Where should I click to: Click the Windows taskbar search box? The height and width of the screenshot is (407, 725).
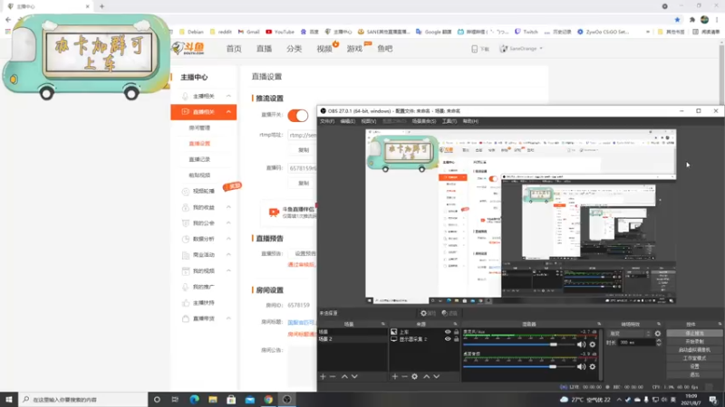click(x=83, y=399)
